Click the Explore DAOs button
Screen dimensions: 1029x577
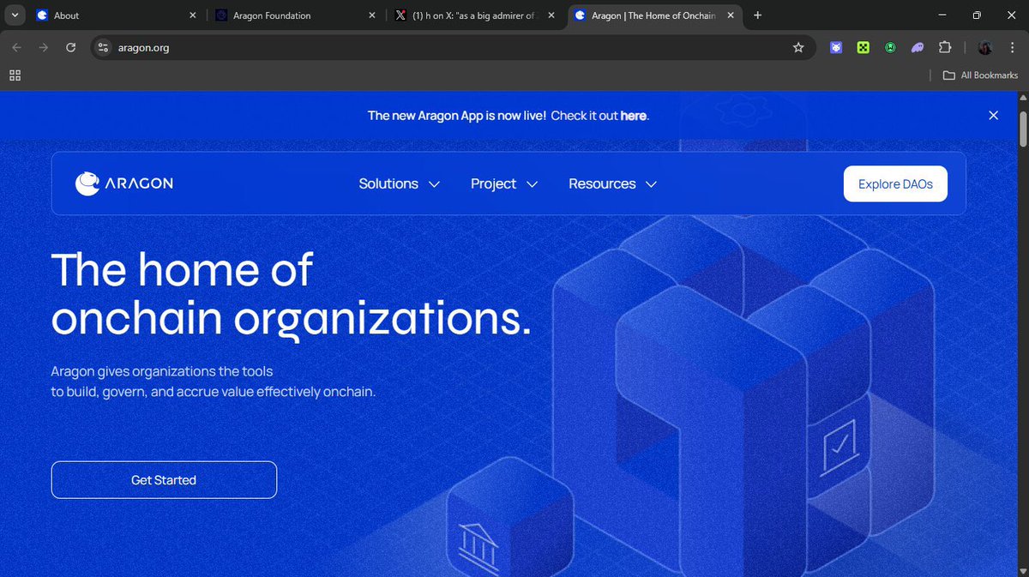click(895, 183)
